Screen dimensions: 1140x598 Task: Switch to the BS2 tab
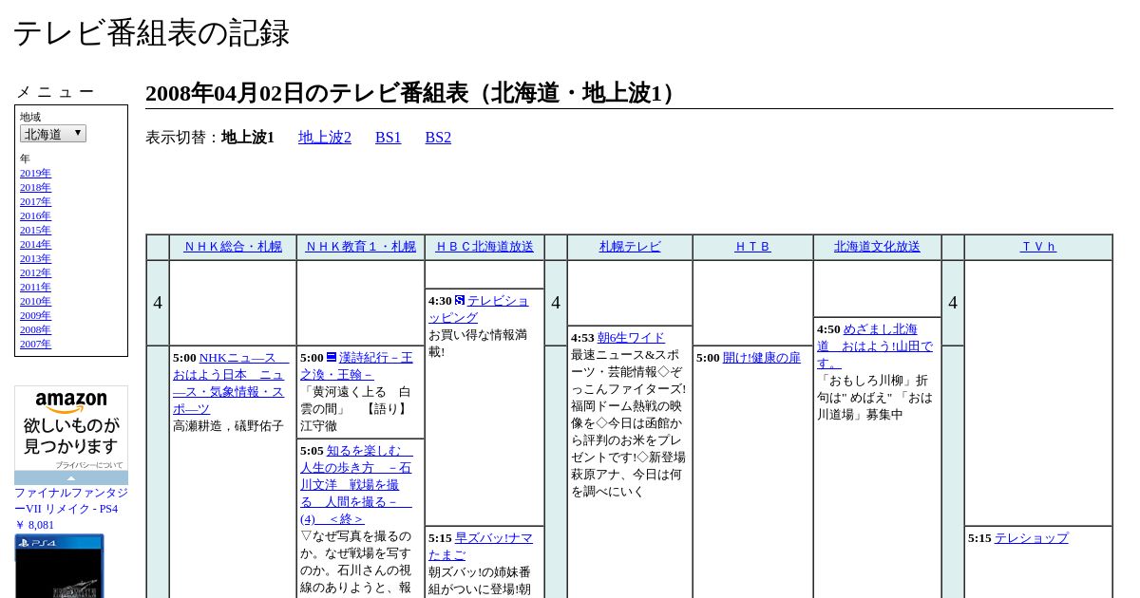pos(438,138)
